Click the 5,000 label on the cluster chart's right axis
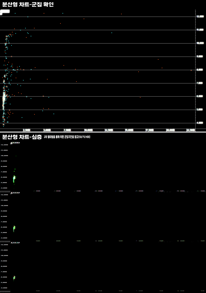This screenshot has height=293, width=206. coord(200,109)
